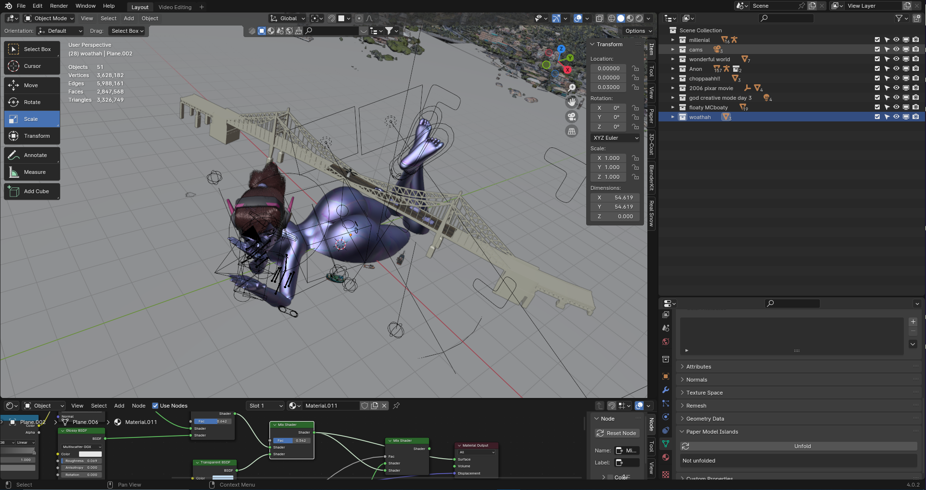The height and width of the screenshot is (490, 926).
Task: Open the File menu
Action: 21,6
